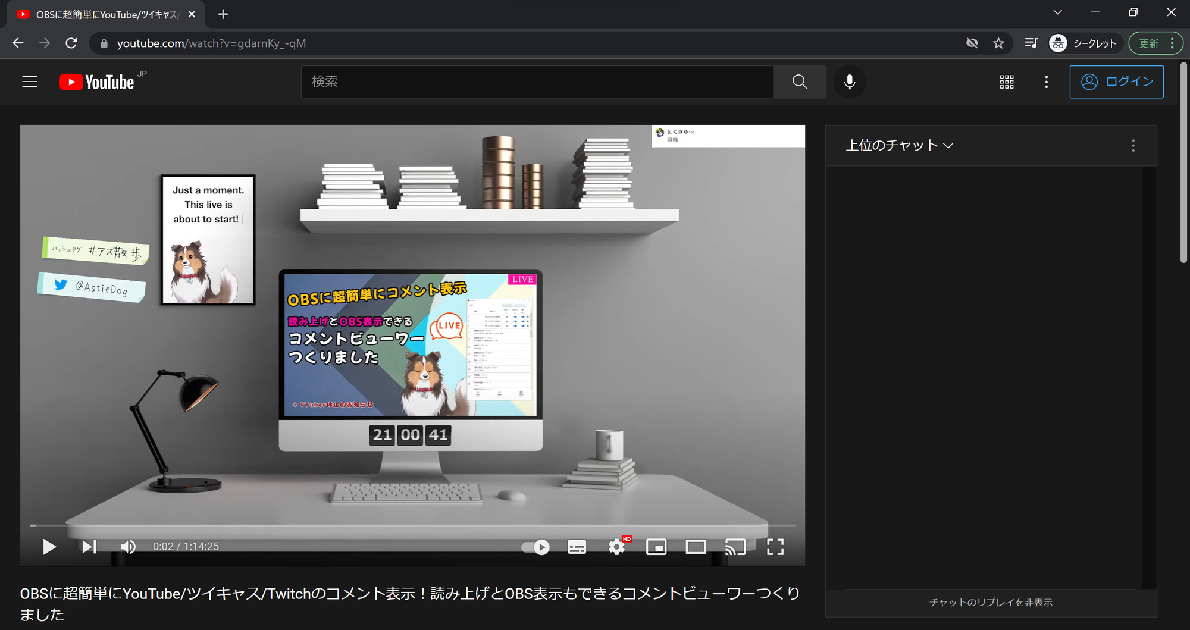Play the video
The image size is (1190, 630).
(49, 547)
